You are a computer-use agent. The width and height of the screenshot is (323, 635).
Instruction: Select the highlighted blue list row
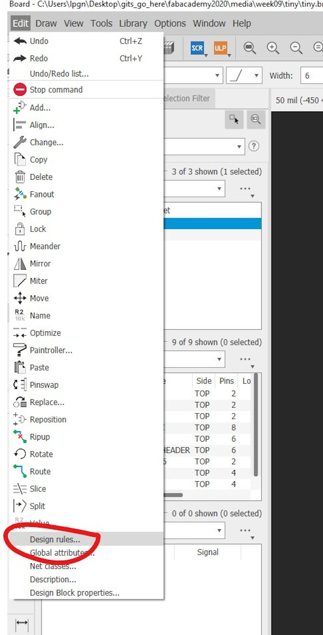click(x=212, y=224)
